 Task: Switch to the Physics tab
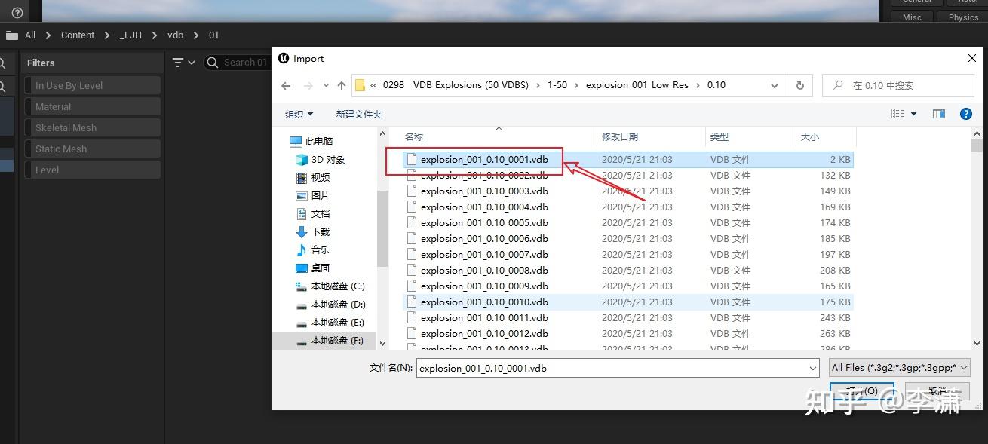pos(963,17)
